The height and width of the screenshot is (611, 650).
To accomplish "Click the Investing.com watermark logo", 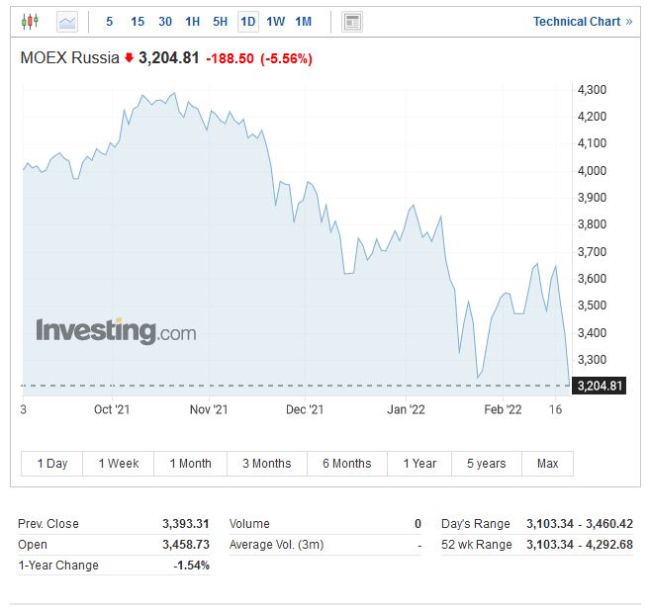I will point(116,331).
